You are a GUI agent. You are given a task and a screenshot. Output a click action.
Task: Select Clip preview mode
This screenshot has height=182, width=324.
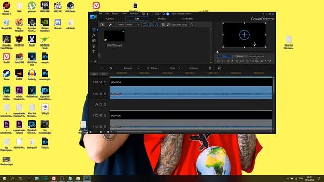(225, 56)
